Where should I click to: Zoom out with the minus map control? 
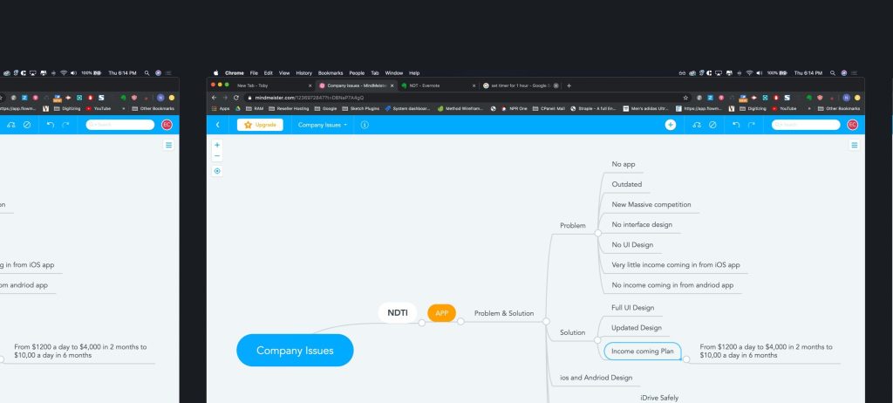(x=217, y=155)
